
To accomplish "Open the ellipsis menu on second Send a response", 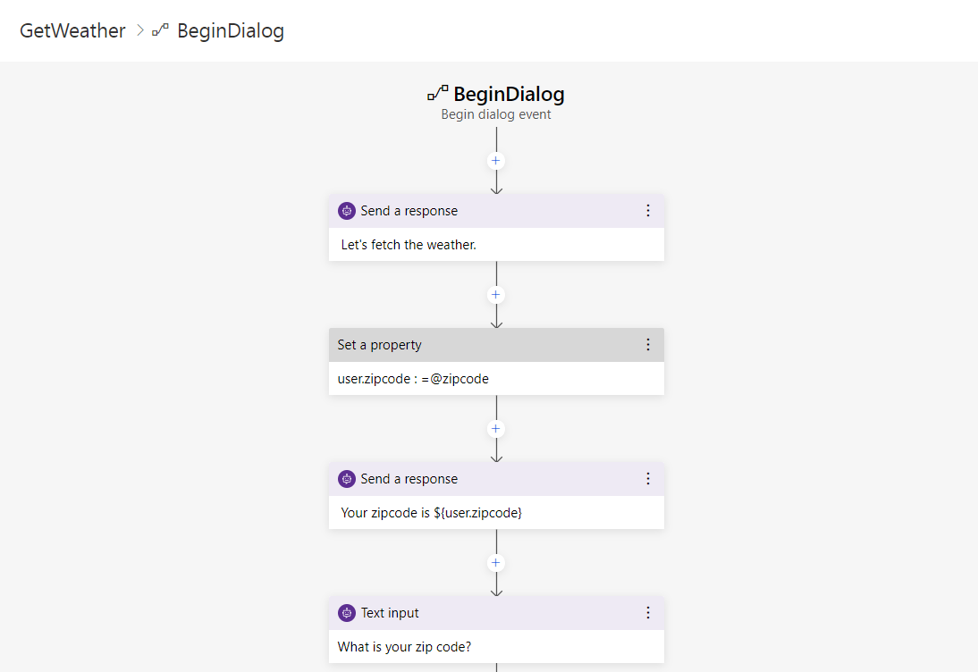I will point(648,478).
